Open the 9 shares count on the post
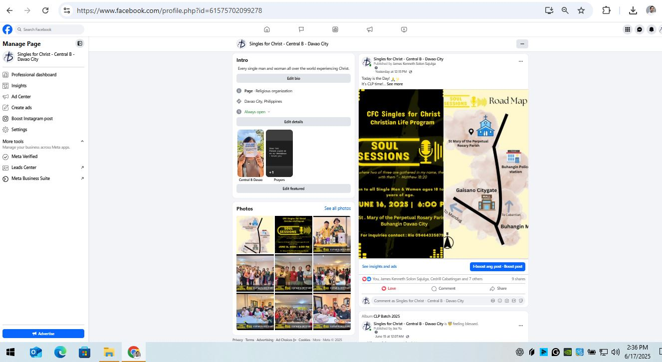Screen dimensions: 662x362 point(518,279)
